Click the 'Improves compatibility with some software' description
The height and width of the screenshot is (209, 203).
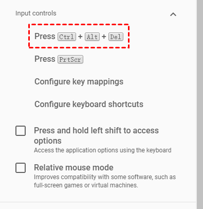pyautogui.click(x=105, y=181)
